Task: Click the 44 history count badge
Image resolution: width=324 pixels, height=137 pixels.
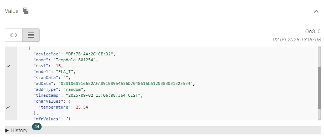Action: 37,127
